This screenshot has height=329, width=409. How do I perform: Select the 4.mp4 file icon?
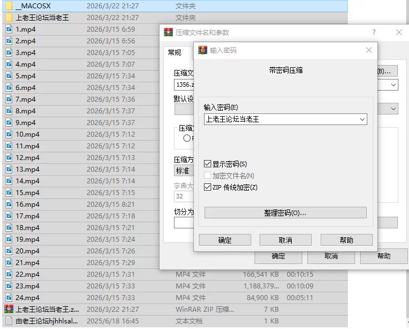click(x=9, y=64)
